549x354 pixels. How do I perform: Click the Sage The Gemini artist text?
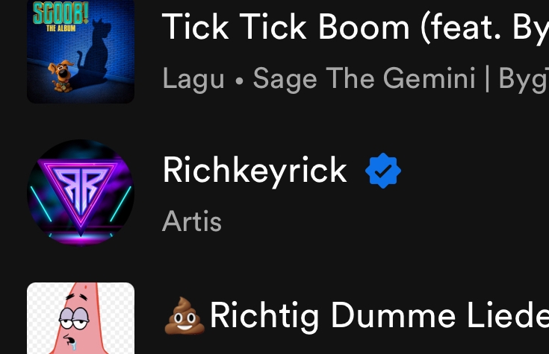point(364,78)
